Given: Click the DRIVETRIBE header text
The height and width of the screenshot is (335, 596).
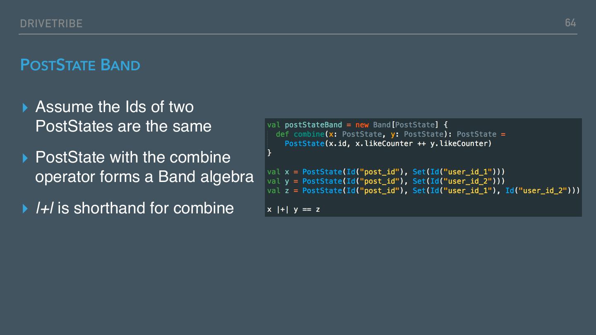Looking at the screenshot, I should point(51,24).
